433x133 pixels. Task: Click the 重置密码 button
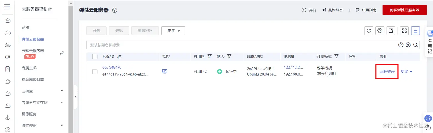click(145, 31)
